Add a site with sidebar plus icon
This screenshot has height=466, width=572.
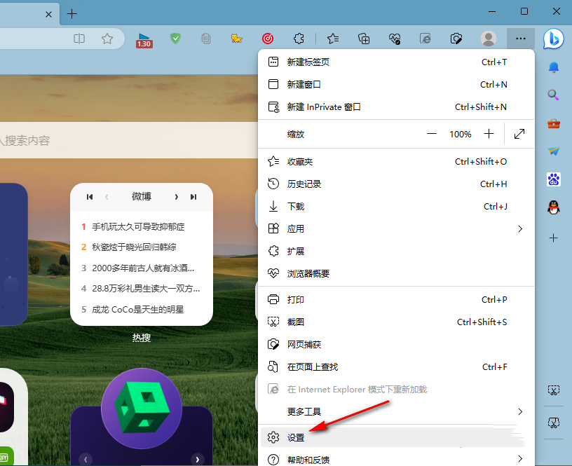point(553,238)
